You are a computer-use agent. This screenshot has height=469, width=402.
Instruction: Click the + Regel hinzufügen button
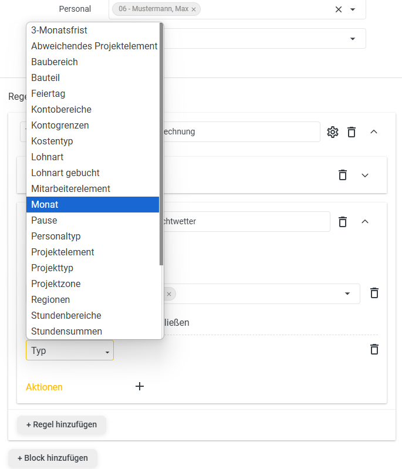[x=62, y=424]
